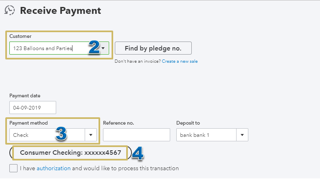Image resolution: width=320 pixels, height=180 pixels.
Task: Click the step 2 number marker
Action: tap(94, 48)
